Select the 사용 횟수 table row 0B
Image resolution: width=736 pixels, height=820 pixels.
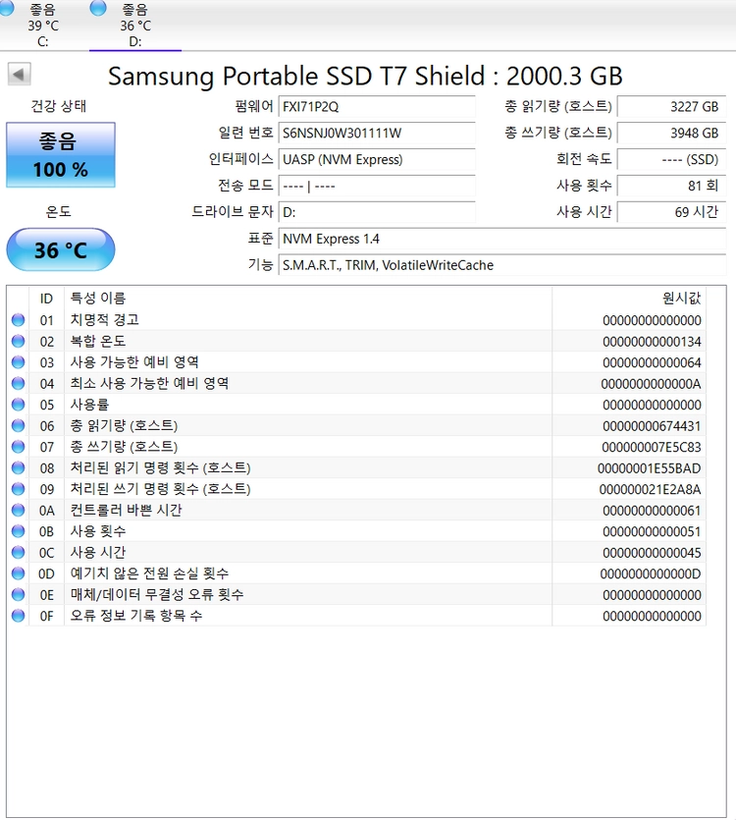pyautogui.click(x=356, y=531)
